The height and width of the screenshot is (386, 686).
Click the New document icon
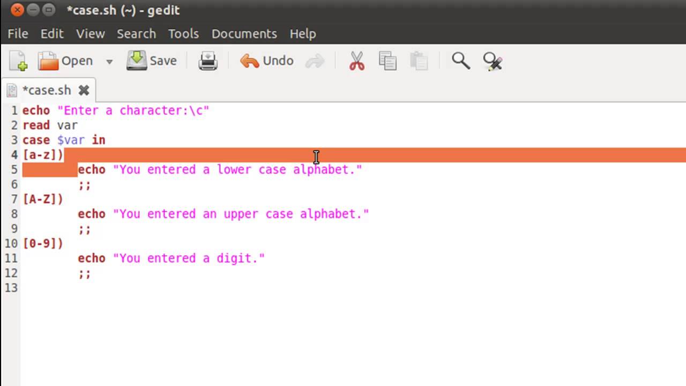coord(18,61)
